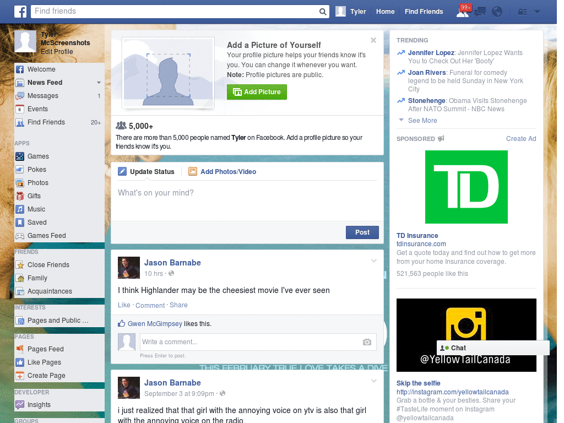Open Find Friends in top navigation

pos(424,12)
